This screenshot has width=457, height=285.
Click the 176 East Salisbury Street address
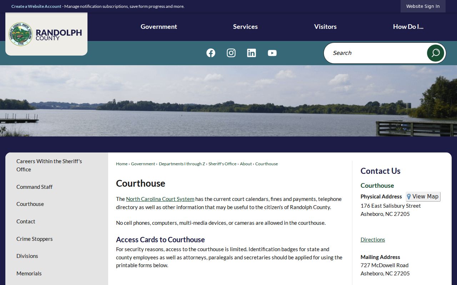391,206
